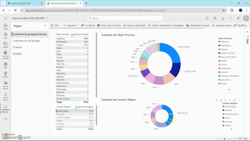Open the Products page
Screen dimensions: 250x141
(18, 47)
